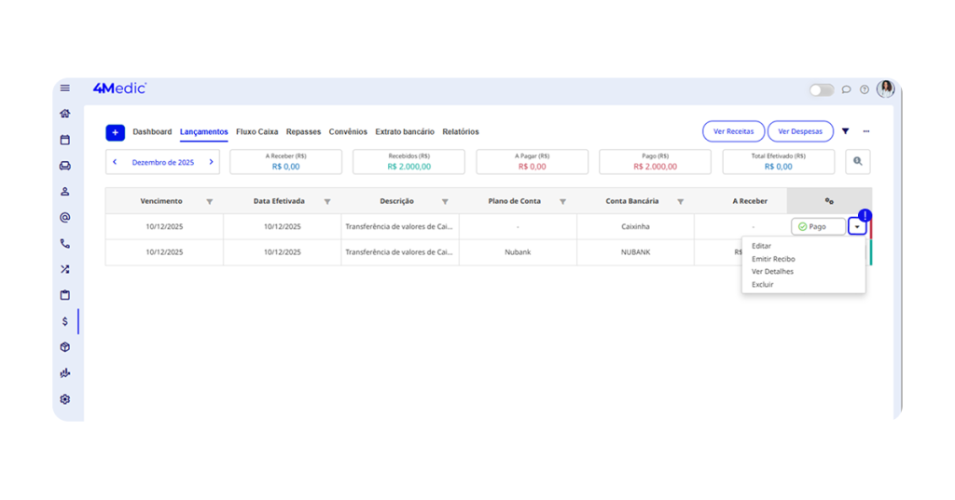The width and height of the screenshot is (955, 500).
Task: Open the financial dollar sign icon
Action: click(x=65, y=321)
